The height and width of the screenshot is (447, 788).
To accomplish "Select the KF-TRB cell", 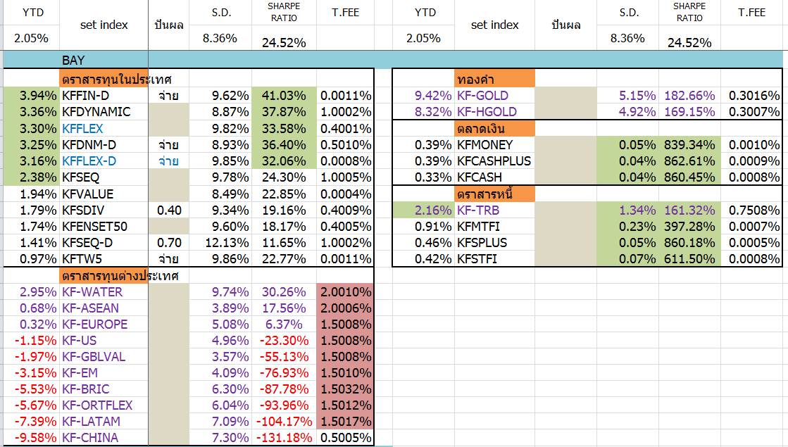I will [494, 210].
